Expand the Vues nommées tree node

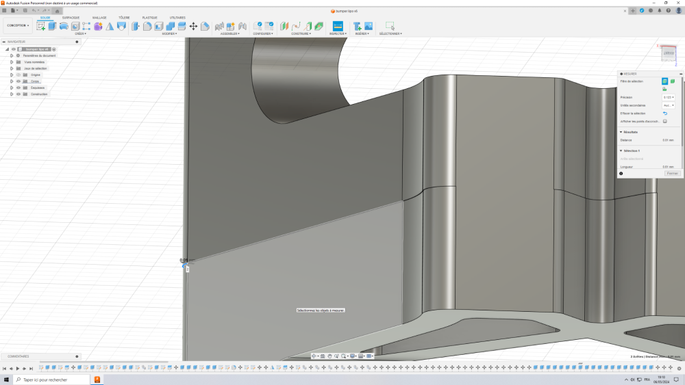[x=12, y=62]
